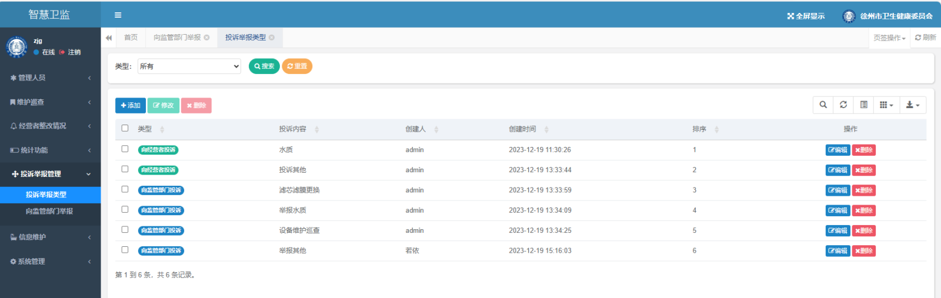Toggle the card view icon
This screenshot has width=941, height=298.
tap(863, 105)
